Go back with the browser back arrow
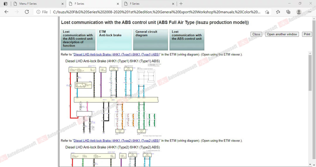This screenshot has width=316, height=167. (x=6, y=12)
